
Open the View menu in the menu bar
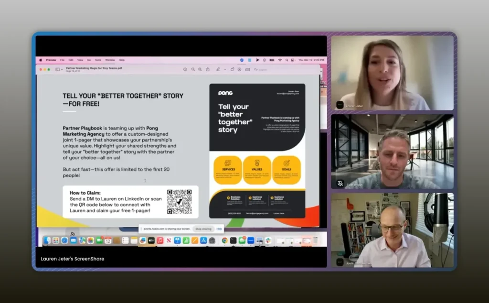[80, 60]
